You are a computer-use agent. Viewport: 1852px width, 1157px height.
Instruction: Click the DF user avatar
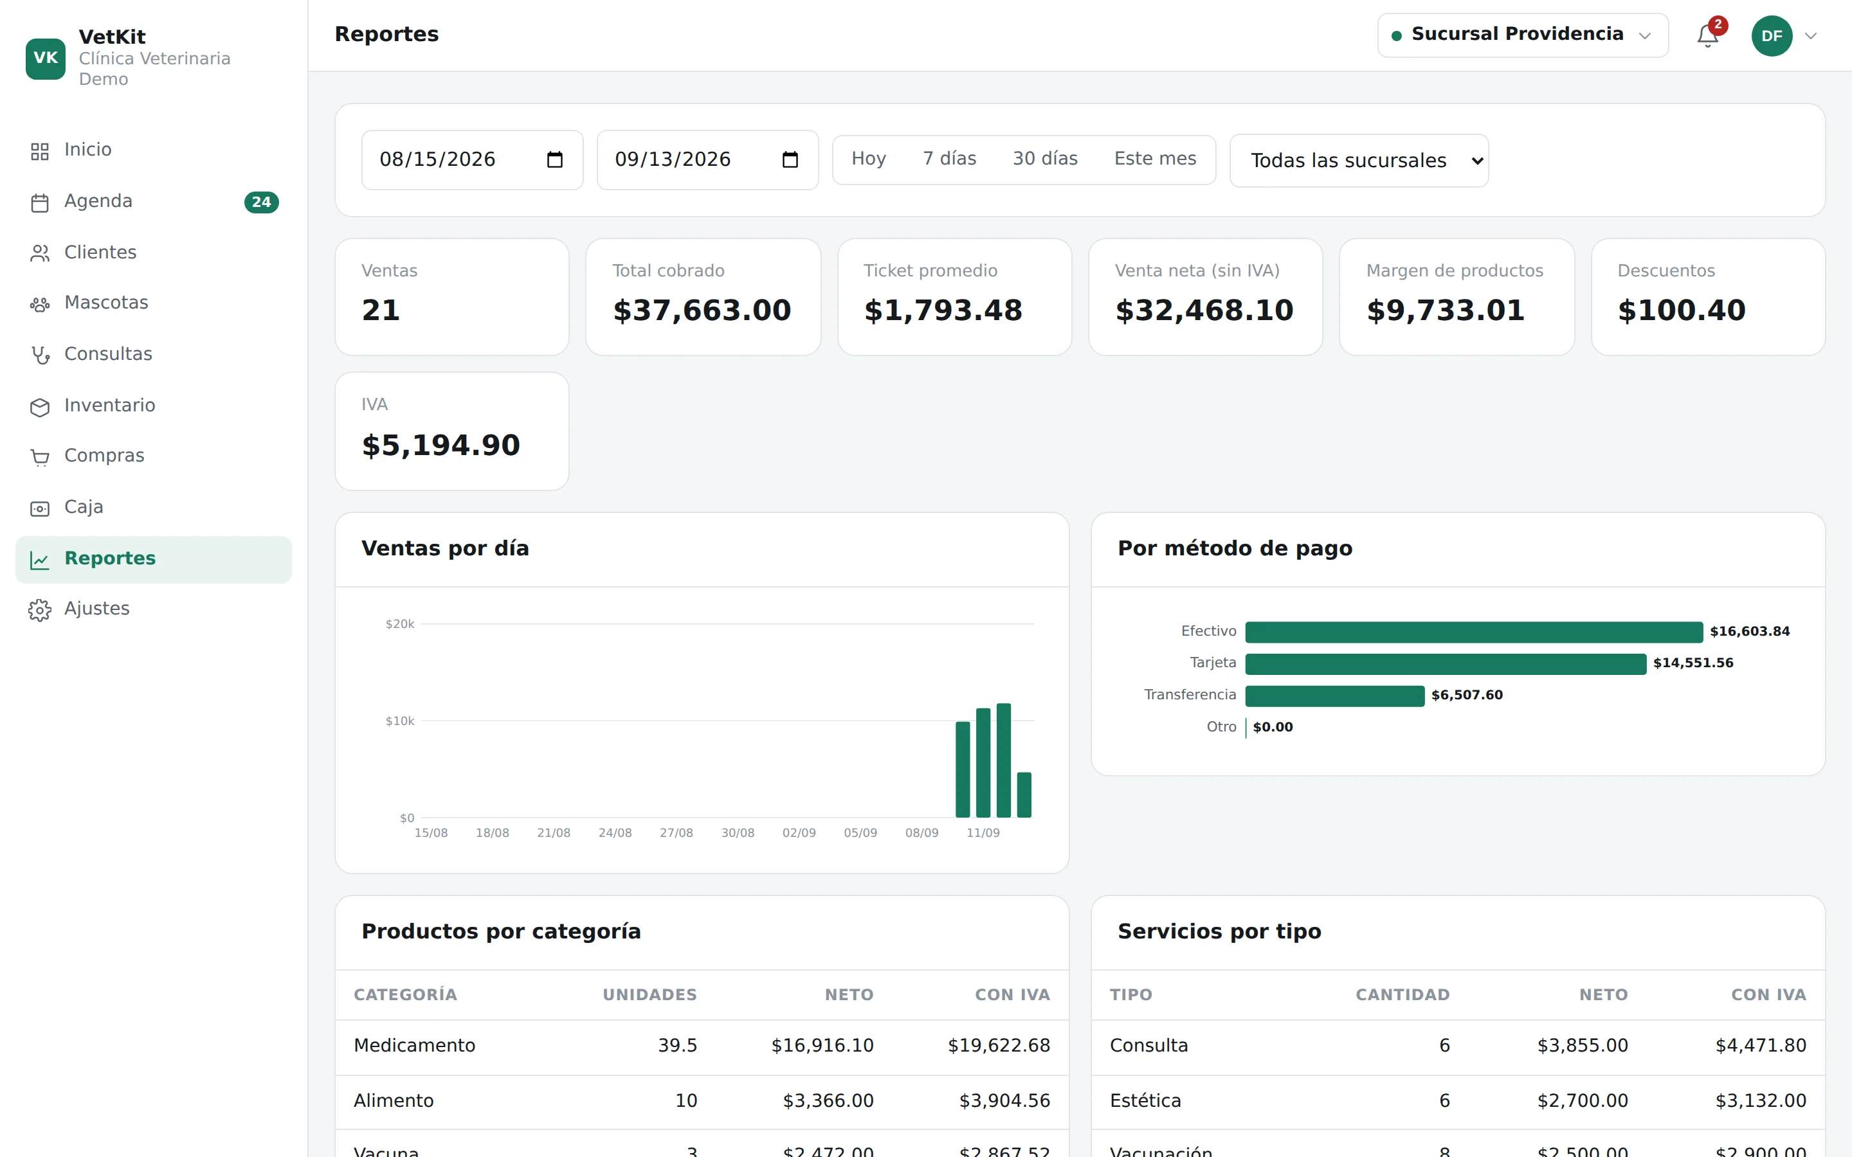tap(1772, 35)
